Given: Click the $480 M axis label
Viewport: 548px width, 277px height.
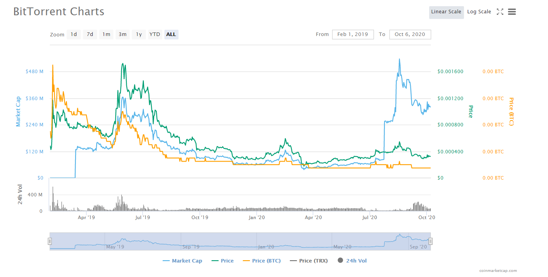Looking at the screenshot, I should tap(34, 72).
